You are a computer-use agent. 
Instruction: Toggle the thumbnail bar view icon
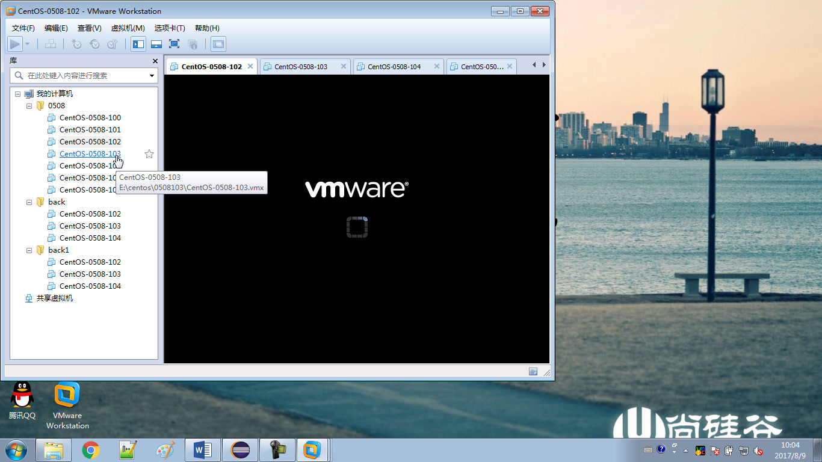[x=156, y=44]
